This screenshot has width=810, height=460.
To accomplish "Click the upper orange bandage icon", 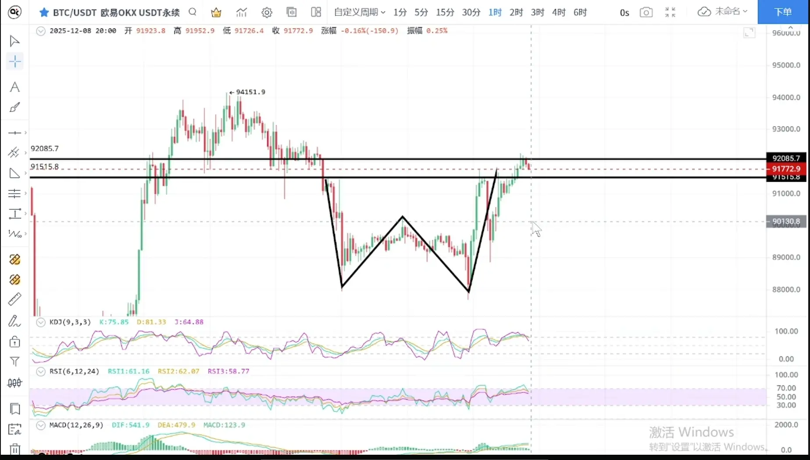I will (14, 259).
